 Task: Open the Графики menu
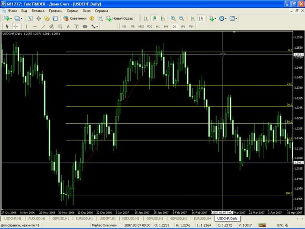pos(56,11)
